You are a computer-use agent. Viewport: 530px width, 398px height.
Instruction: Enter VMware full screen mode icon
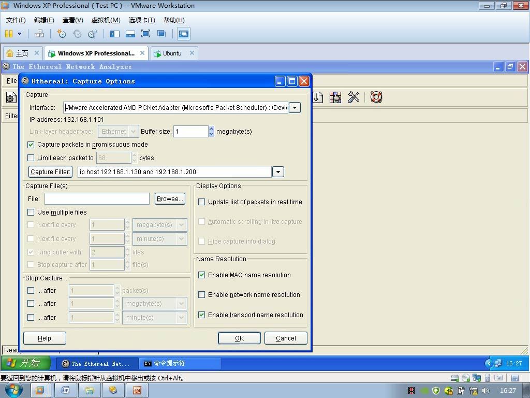point(145,34)
